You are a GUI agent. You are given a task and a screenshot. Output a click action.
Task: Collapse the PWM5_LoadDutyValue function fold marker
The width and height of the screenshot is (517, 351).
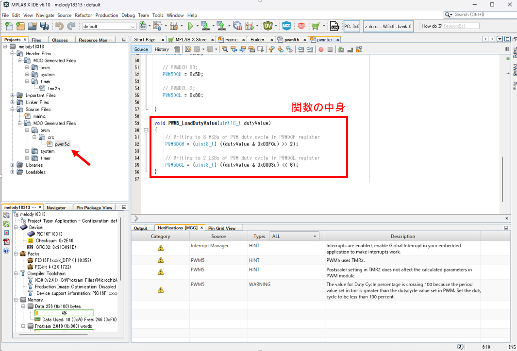point(146,130)
